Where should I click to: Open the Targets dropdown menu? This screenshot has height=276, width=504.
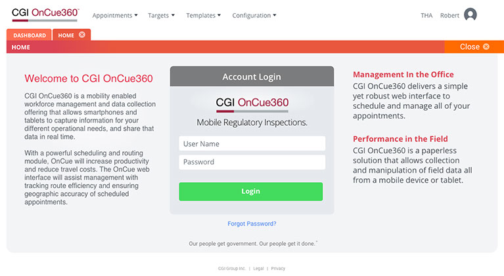tap(161, 15)
